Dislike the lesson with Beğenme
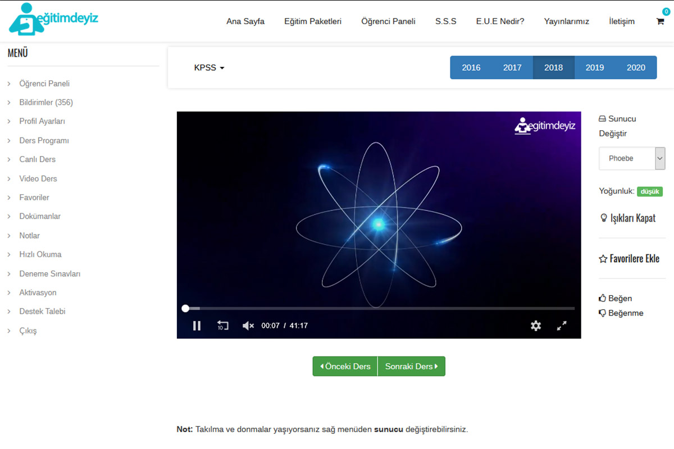The height and width of the screenshot is (449, 674). point(621,313)
